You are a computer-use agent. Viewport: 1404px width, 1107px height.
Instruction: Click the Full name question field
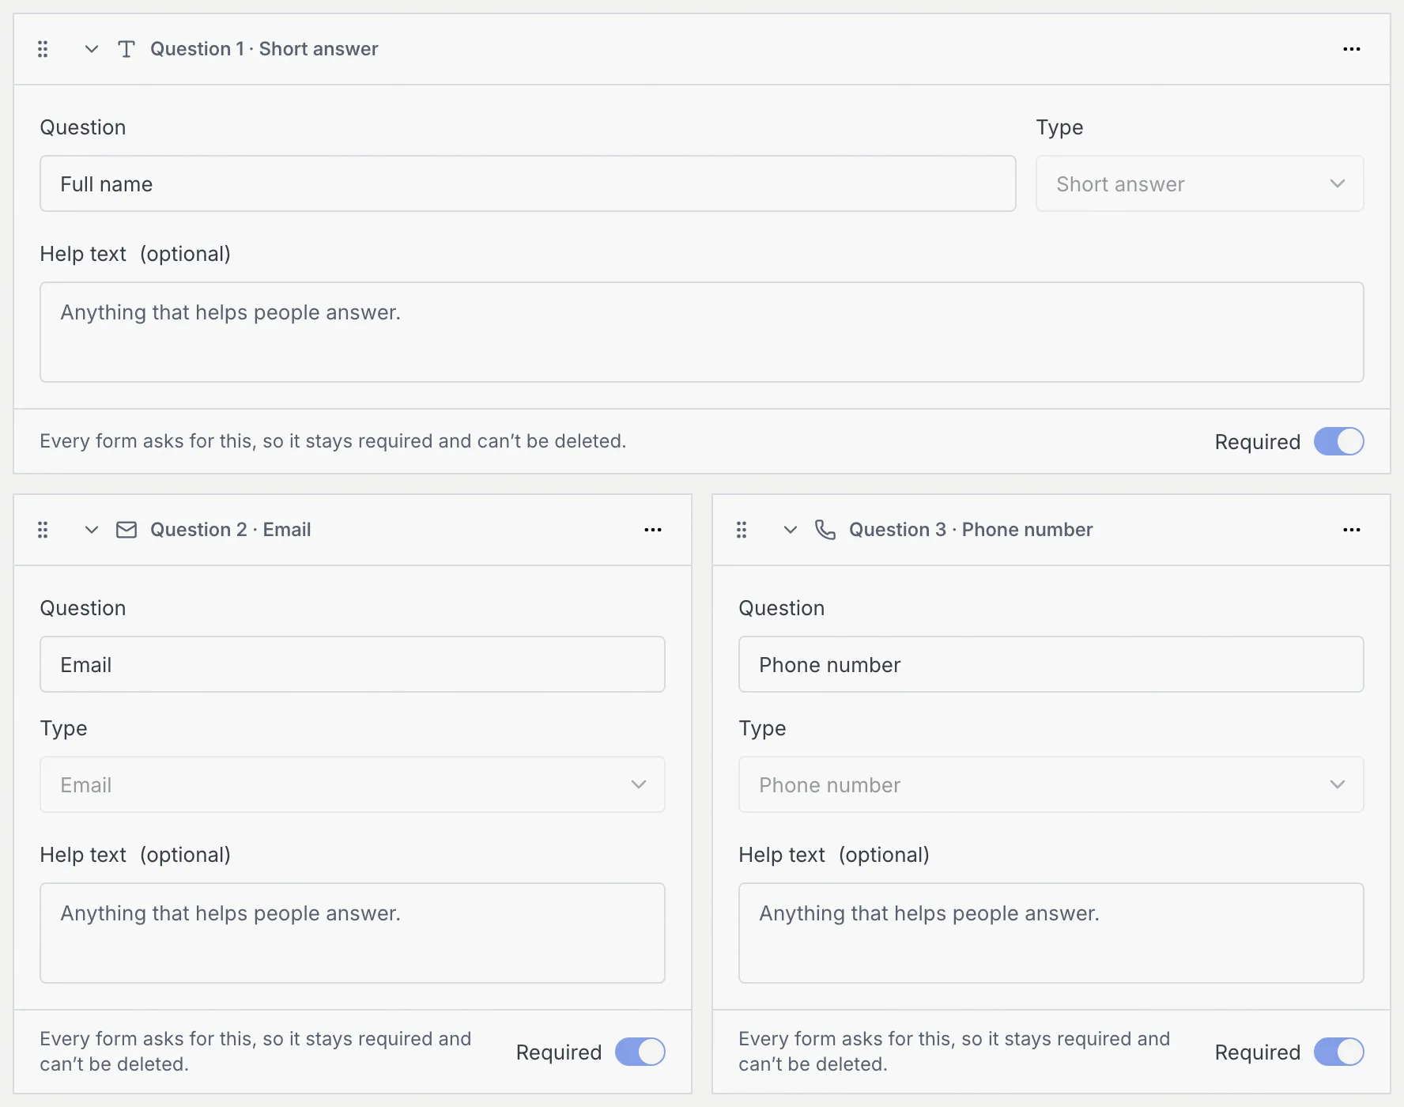tap(528, 183)
